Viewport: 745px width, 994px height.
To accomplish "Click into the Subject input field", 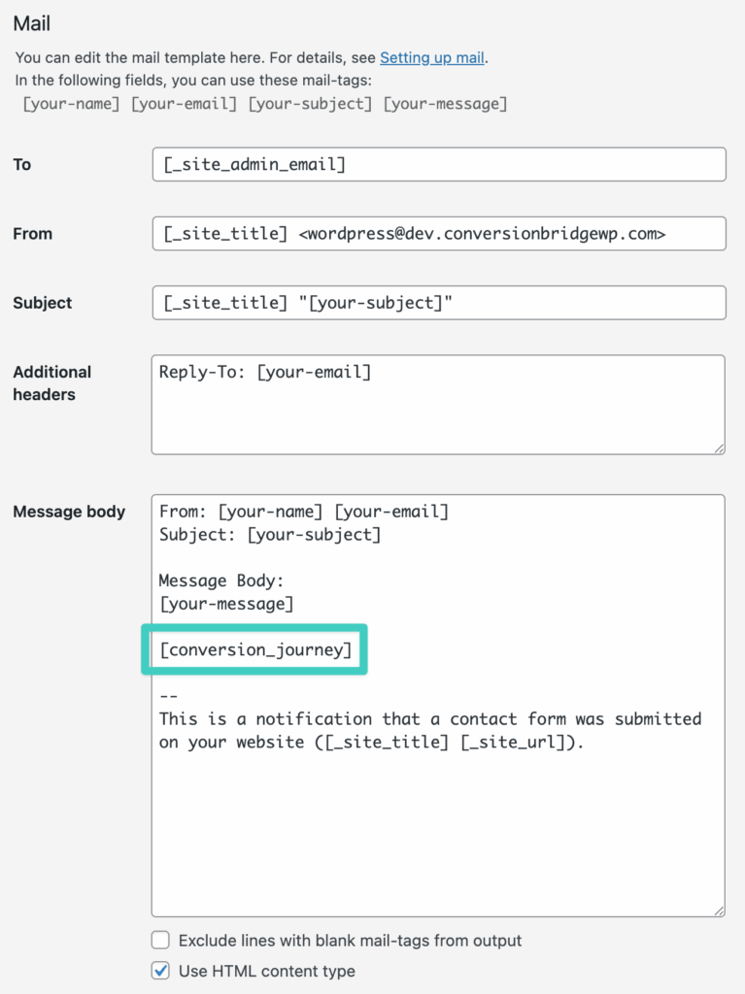I will 438,303.
